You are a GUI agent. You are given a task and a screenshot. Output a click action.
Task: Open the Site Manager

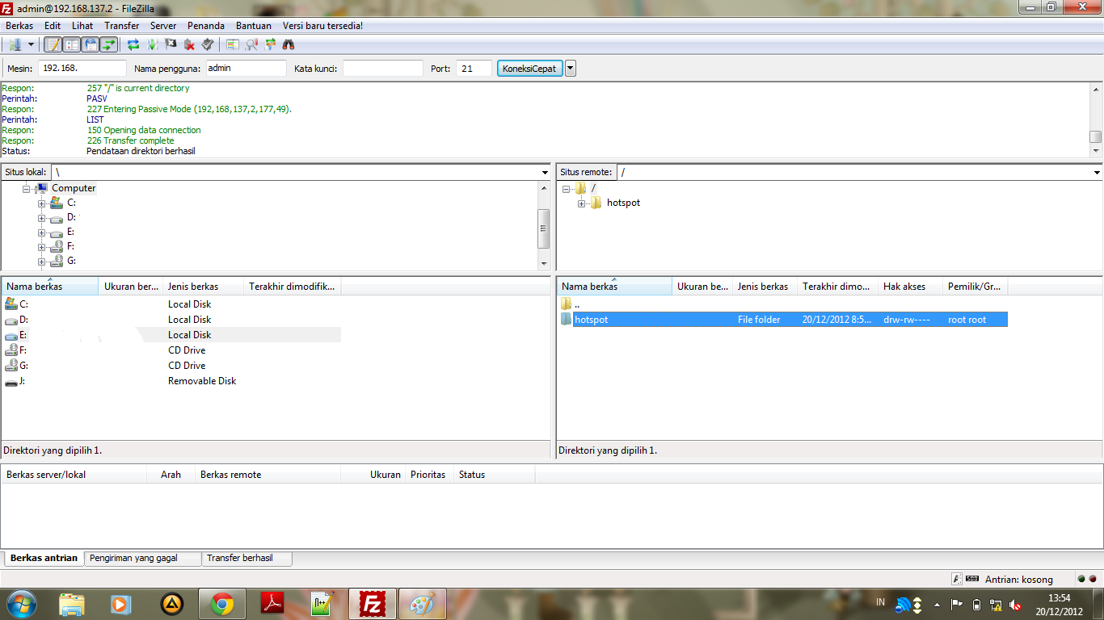click(x=16, y=44)
